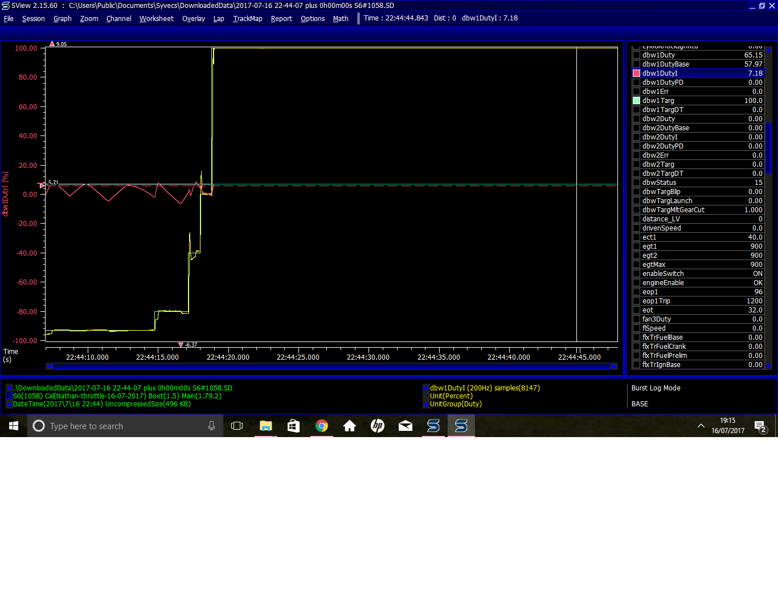Open File Explorer from the taskbar
Image resolution: width=778 pixels, height=605 pixels.
(266, 426)
